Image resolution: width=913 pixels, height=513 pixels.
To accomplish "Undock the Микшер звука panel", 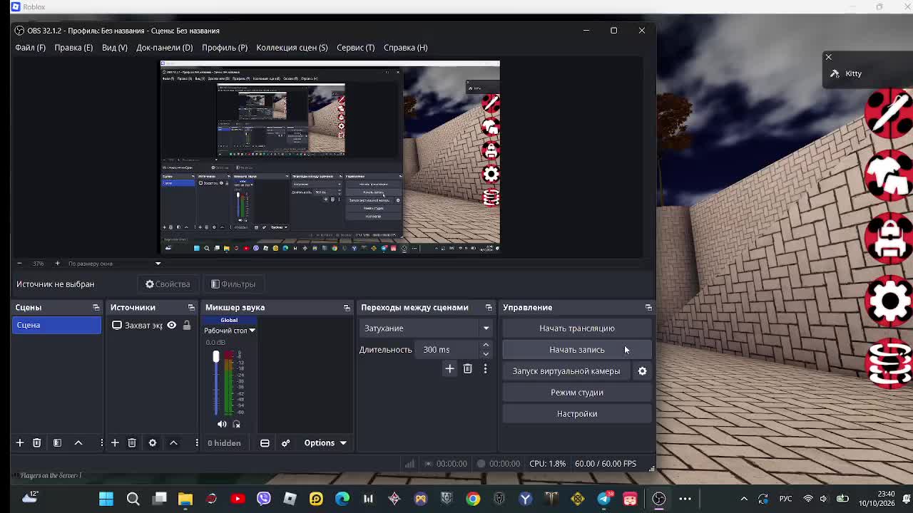I will (x=347, y=307).
